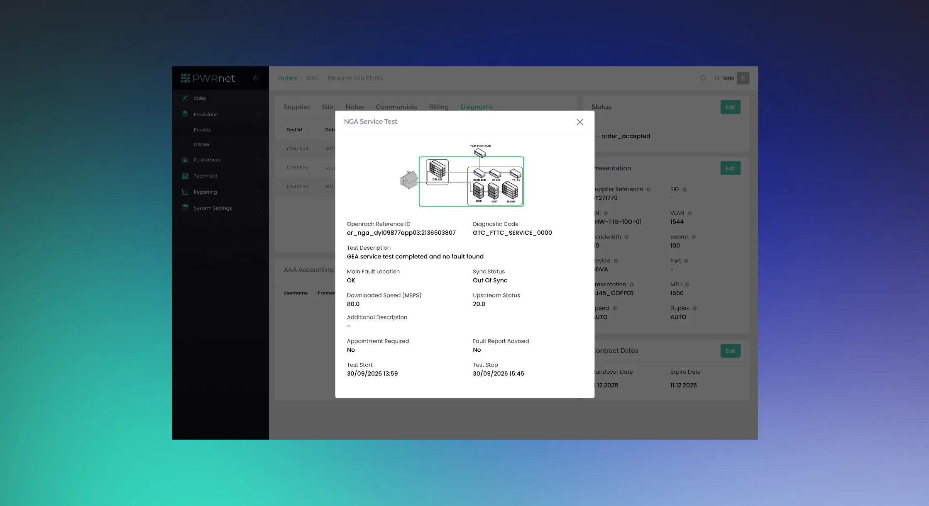
Task: Collapse the Provisions menu chevron
Action: click(259, 114)
